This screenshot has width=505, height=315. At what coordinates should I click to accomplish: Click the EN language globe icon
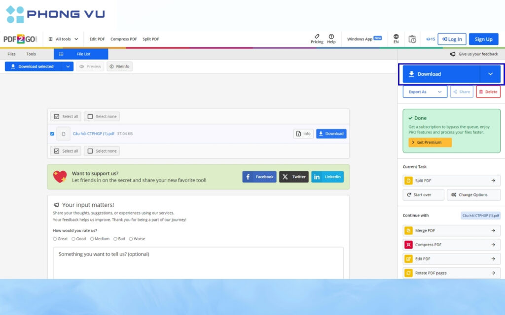[x=396, y=37]
